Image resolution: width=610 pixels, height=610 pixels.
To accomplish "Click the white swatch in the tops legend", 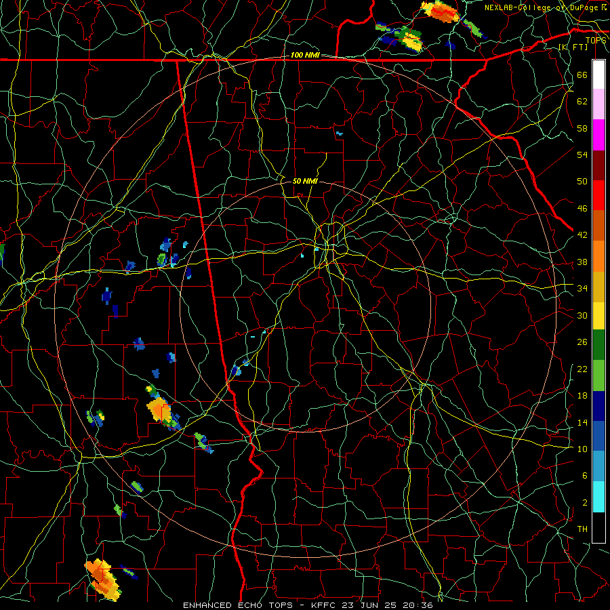I will pos(598,75).
